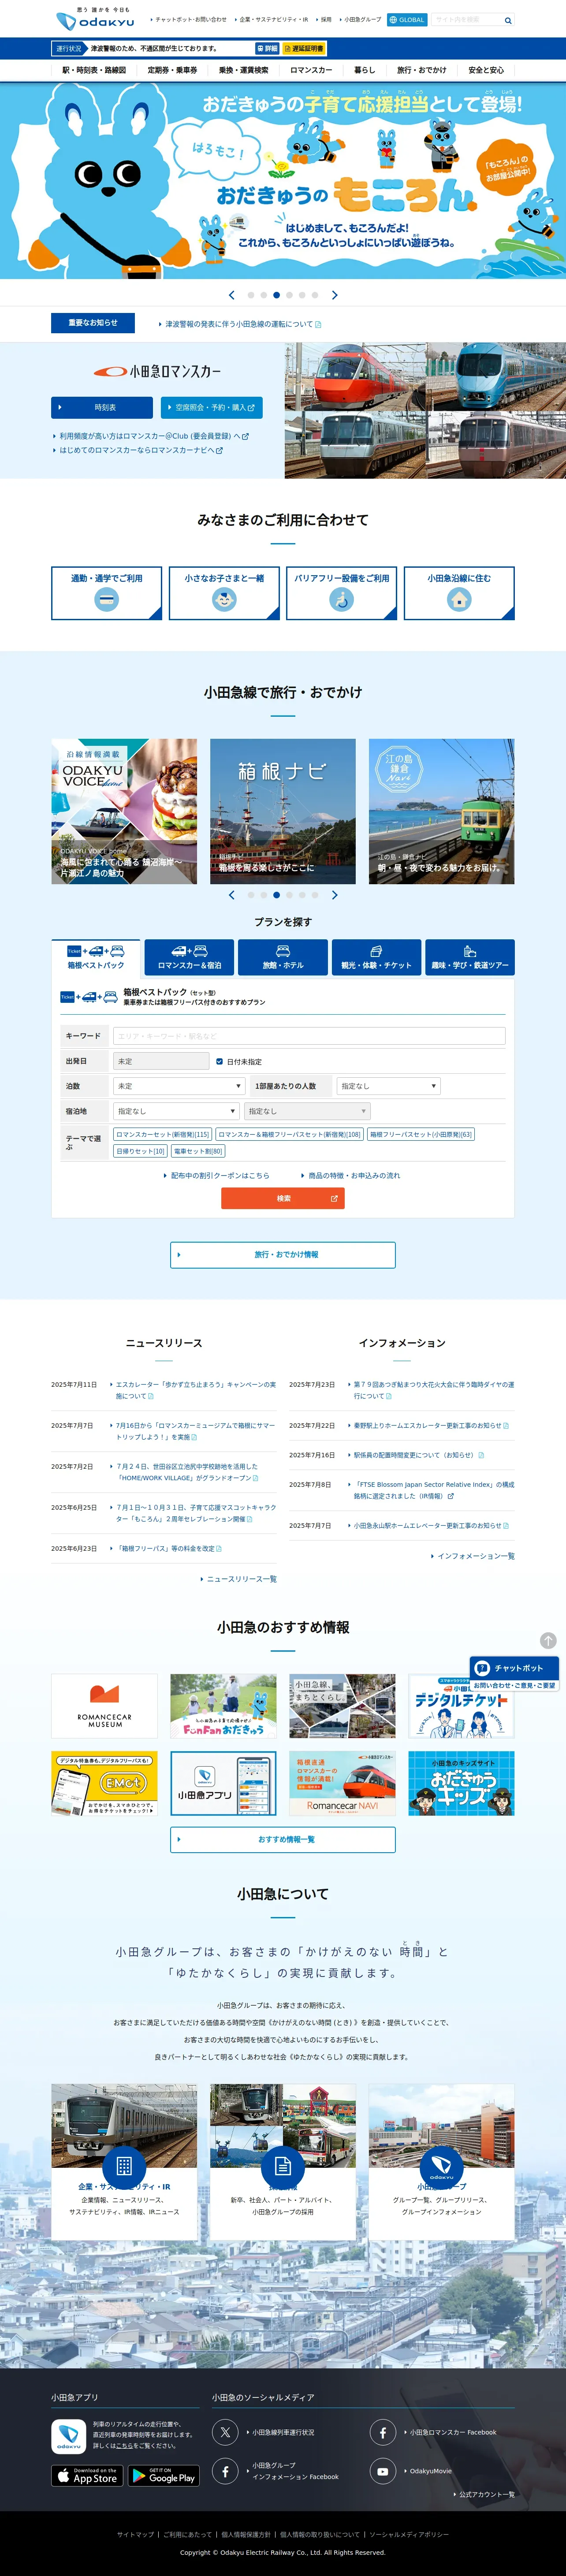
Task: Click the Odakyu app icon in footer
Action: tap(69, 2436)
